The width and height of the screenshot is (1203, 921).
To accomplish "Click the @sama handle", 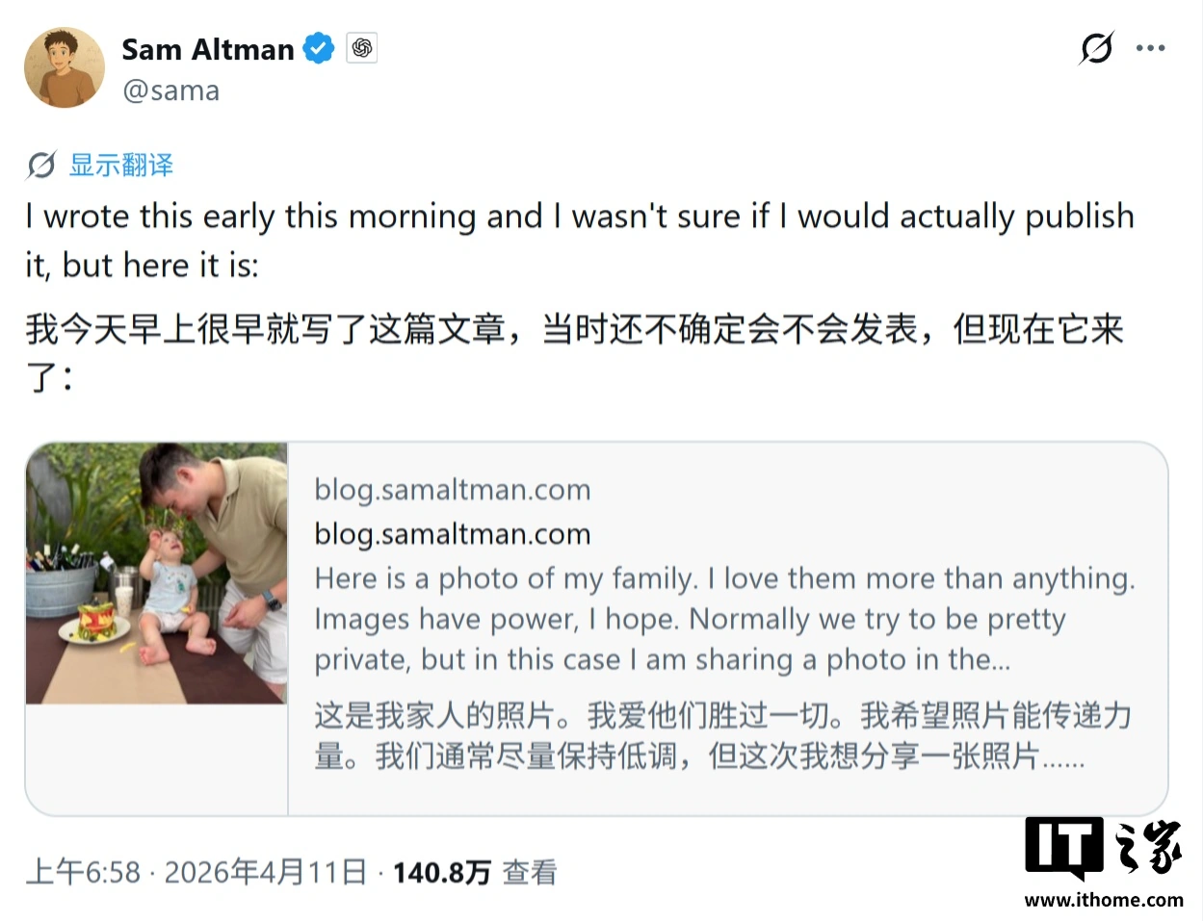I will pyautogui.click(x=171, y=90).
